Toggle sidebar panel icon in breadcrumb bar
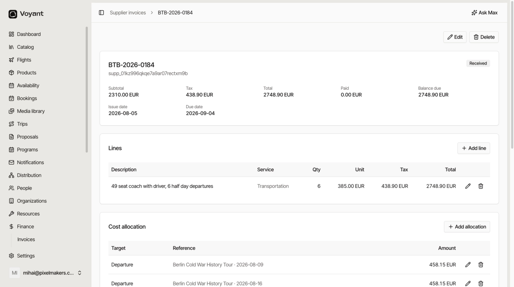The height and width of the screenshot is (287, 514). [x=102, y=13]
